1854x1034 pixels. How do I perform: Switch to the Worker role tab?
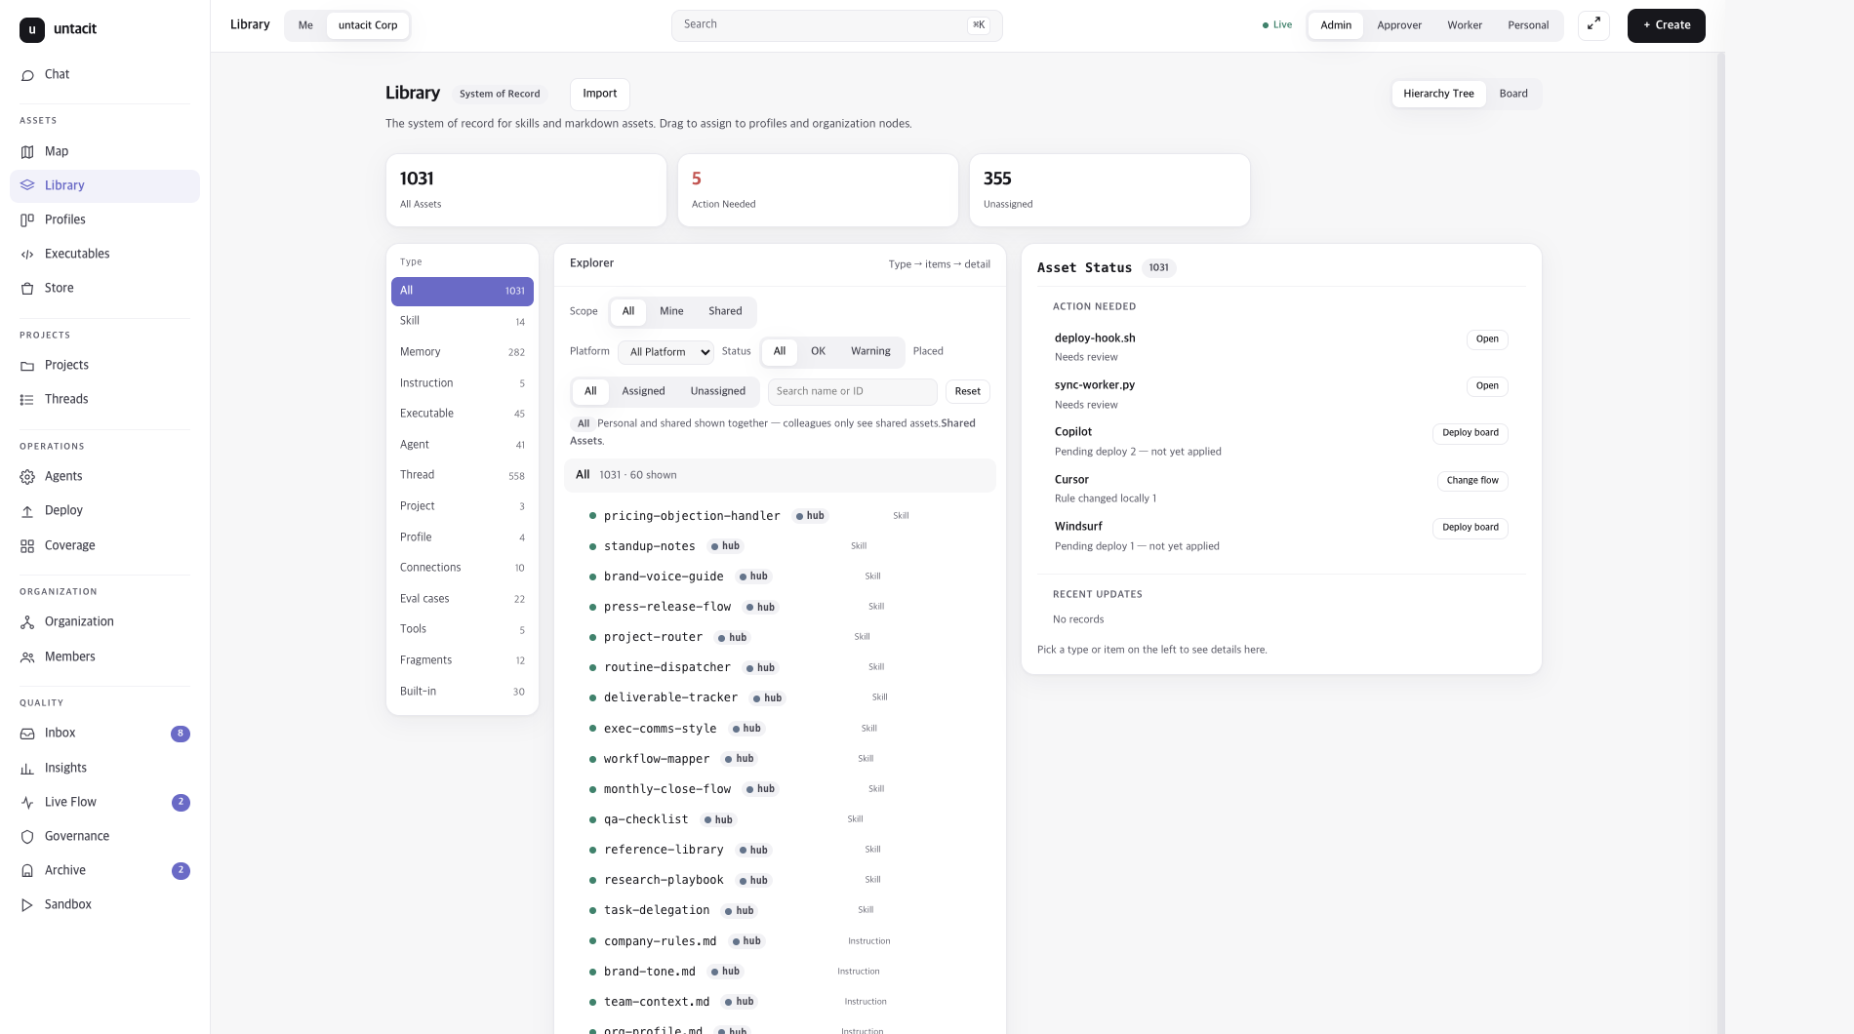(1465, 25)
